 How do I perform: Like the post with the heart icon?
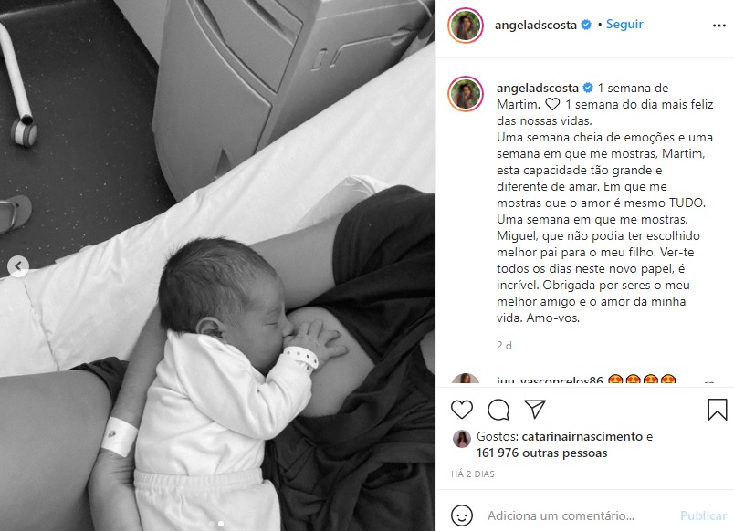click(x=462, y=410)
